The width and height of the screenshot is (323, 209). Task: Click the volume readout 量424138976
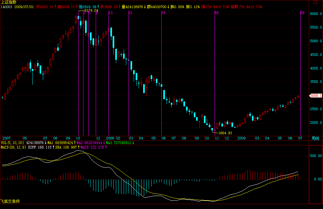pos(132,7)
